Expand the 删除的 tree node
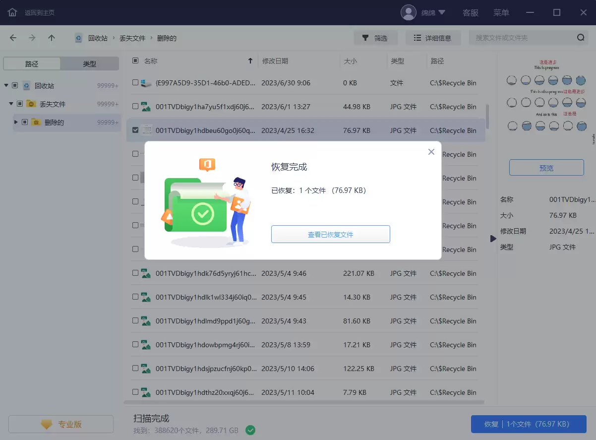The height and width of the screenshot is (440, 596). 15,123
